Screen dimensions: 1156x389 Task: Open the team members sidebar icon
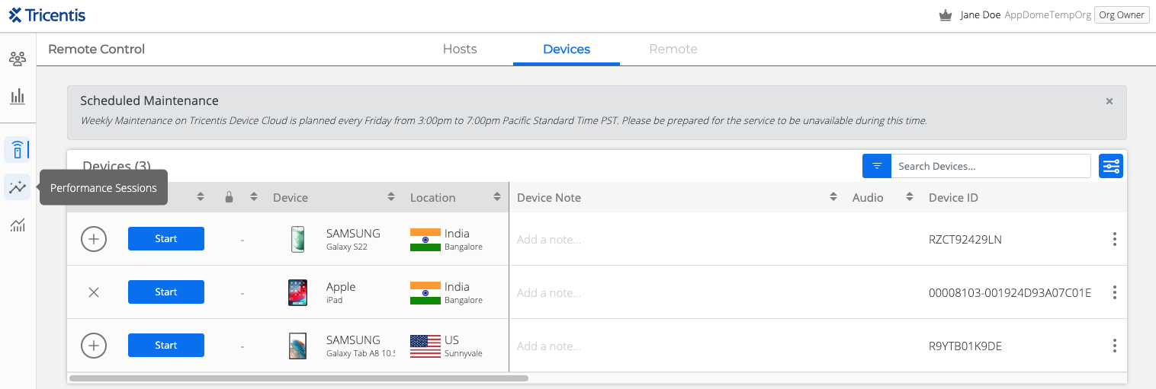(x=18, y=59)
